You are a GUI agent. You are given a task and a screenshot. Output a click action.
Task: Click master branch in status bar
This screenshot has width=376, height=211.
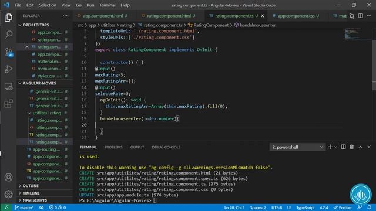24,207
